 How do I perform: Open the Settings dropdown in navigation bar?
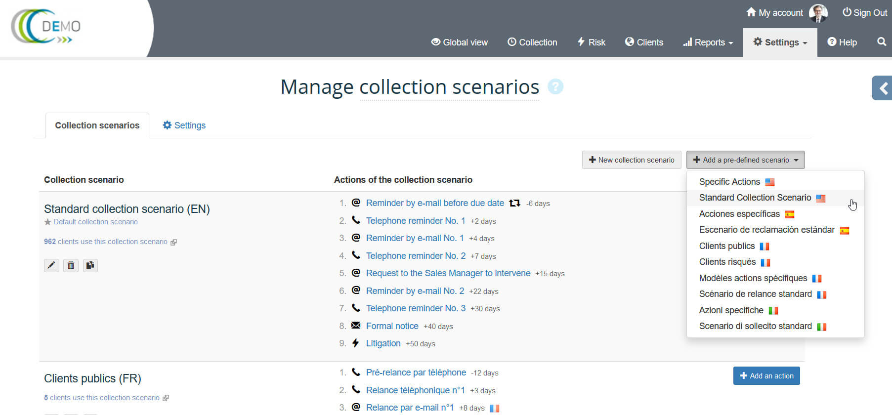click(x=780, y=42)
